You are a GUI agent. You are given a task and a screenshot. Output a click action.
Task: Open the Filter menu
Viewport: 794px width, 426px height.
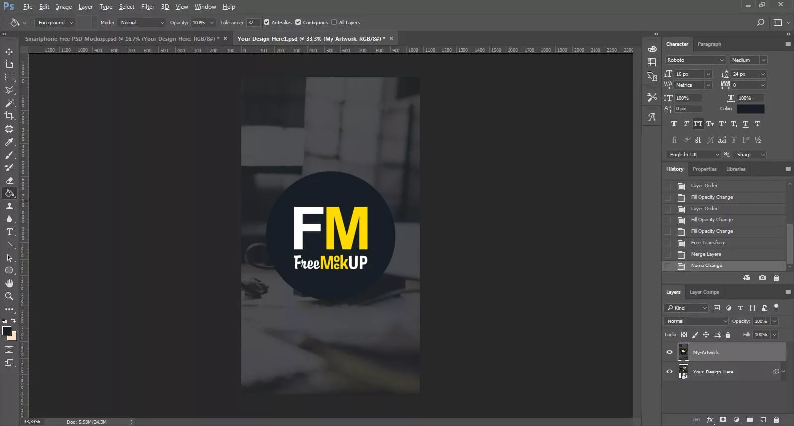(x=147, y=7)
